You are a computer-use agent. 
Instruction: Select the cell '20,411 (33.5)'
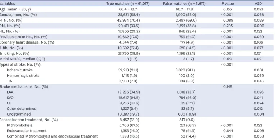click(x=129, y=26)
